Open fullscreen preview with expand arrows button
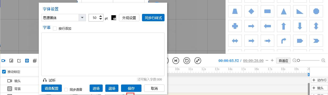328x95 pixels. (198, 61)
